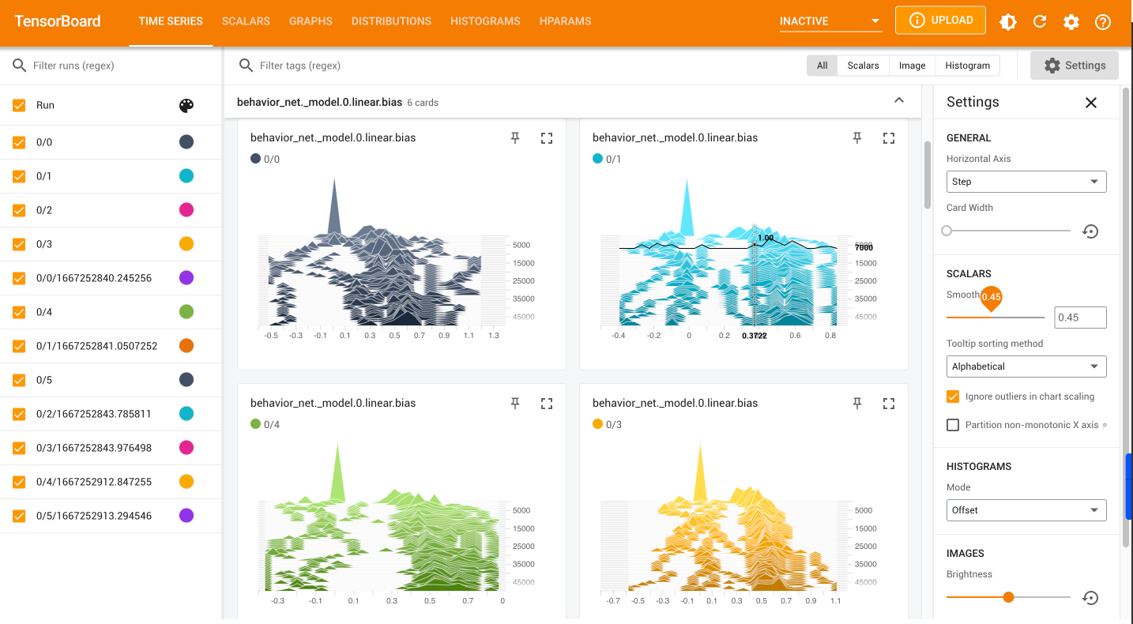Open the INACTIVE plugins dropdown

pyautogui.click(x=830, y=21)
